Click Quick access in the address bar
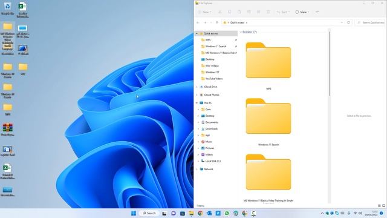The width and height of the screenshot is (387, 218). (237, 22)
